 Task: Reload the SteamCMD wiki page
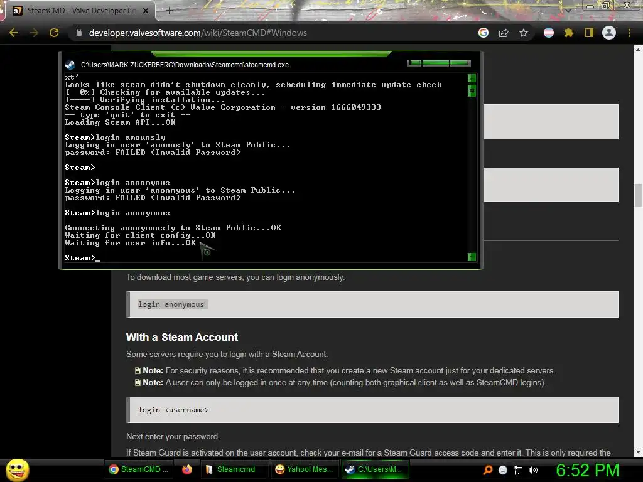[x=54, y=33]
